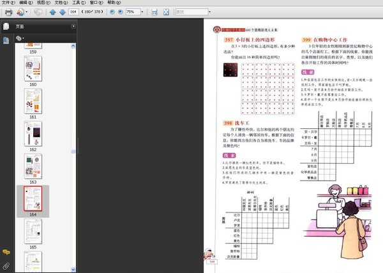The image size is (383, 273).
Task: Open the 文件(F) menu
Action: [8, 3]
